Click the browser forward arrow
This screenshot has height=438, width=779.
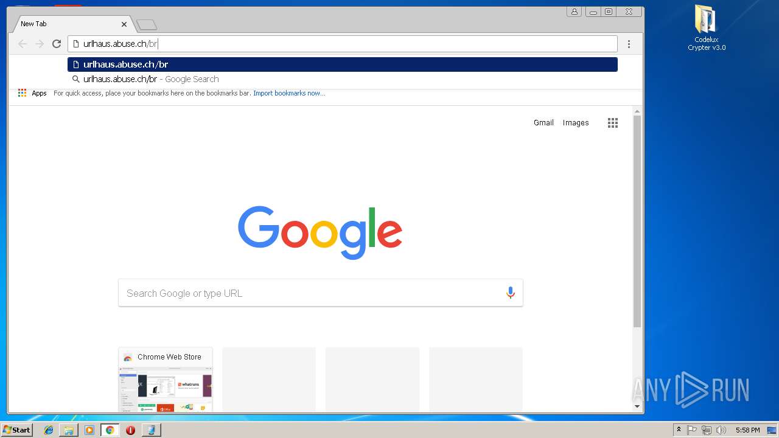point(40,44)
